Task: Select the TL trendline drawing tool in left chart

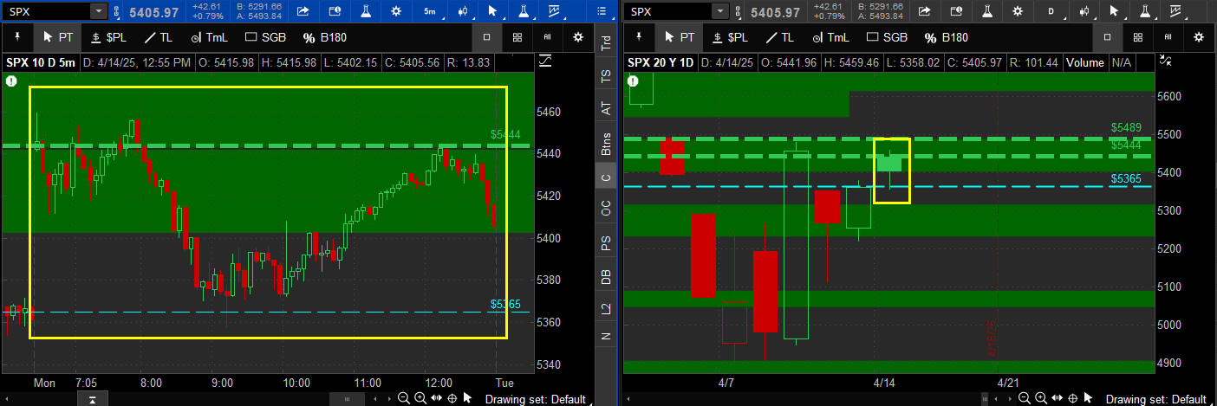Action: (x=160, y=37)
